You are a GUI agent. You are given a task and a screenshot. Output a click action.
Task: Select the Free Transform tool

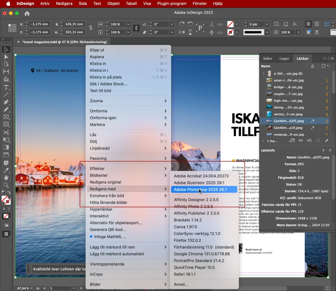click(6, 139)
